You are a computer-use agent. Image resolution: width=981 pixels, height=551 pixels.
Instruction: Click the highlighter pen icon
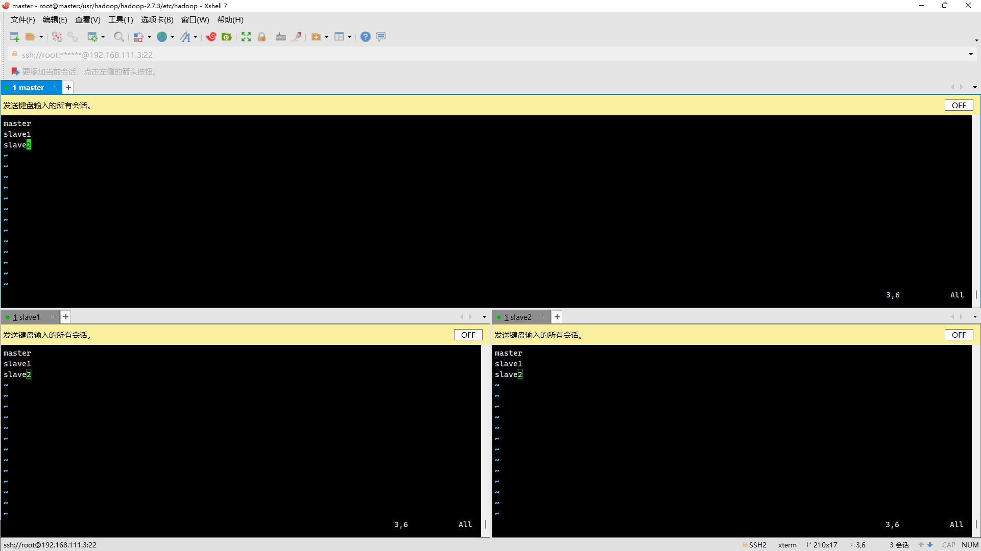click(296, 37)
